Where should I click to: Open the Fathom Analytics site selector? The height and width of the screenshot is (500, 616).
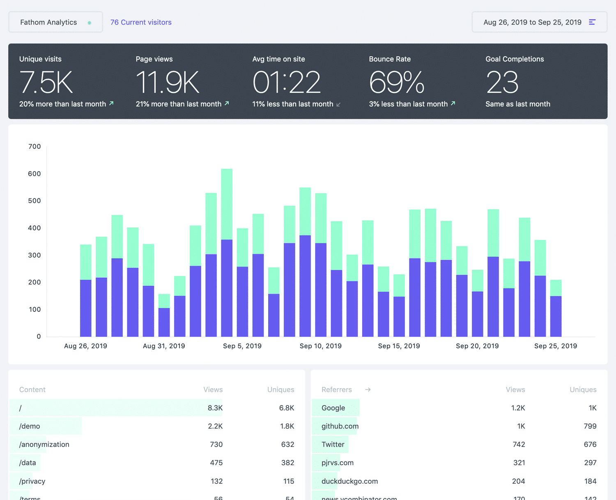[x=48, y=22]
